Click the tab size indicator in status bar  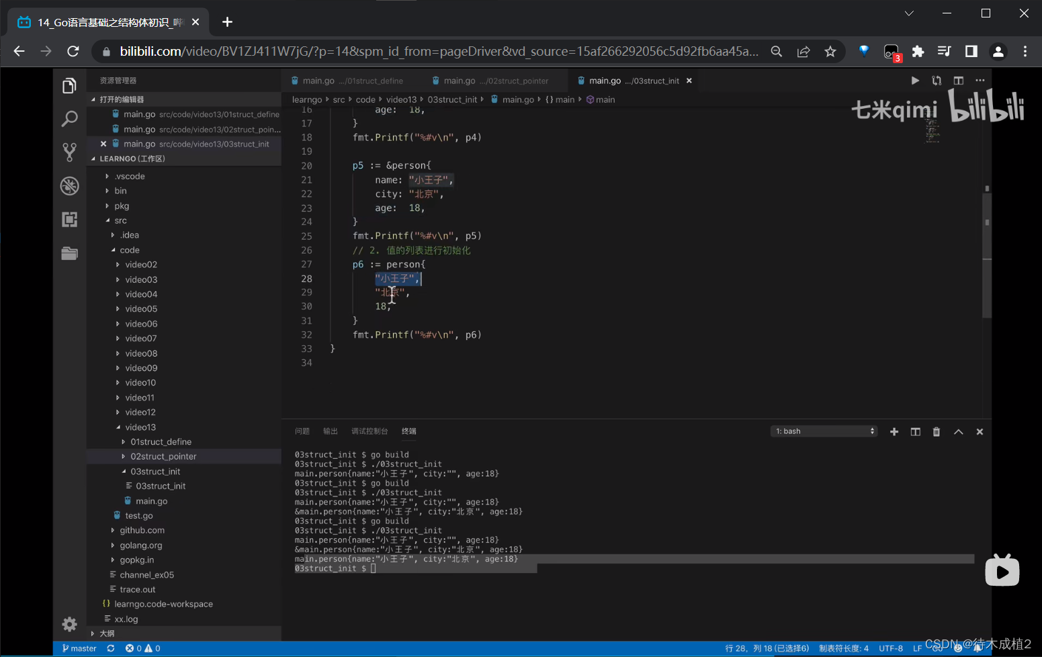(x=844, y=648)
